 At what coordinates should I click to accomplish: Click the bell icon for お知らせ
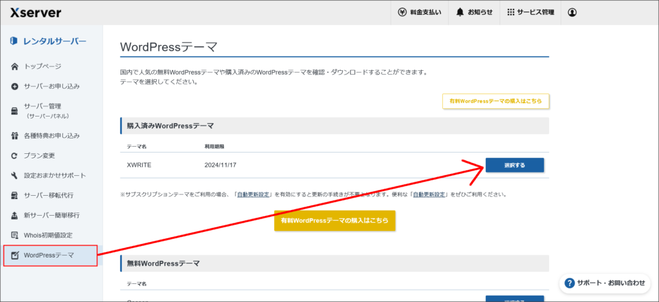click(x=459, y=13)
